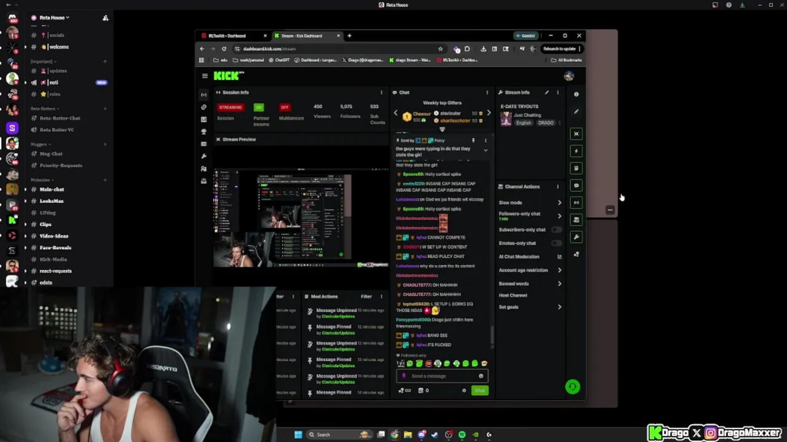The width and height of the screenshot is (787, 442).
Task: Open the Main-chat Discord channel
Action: (52, 189)
